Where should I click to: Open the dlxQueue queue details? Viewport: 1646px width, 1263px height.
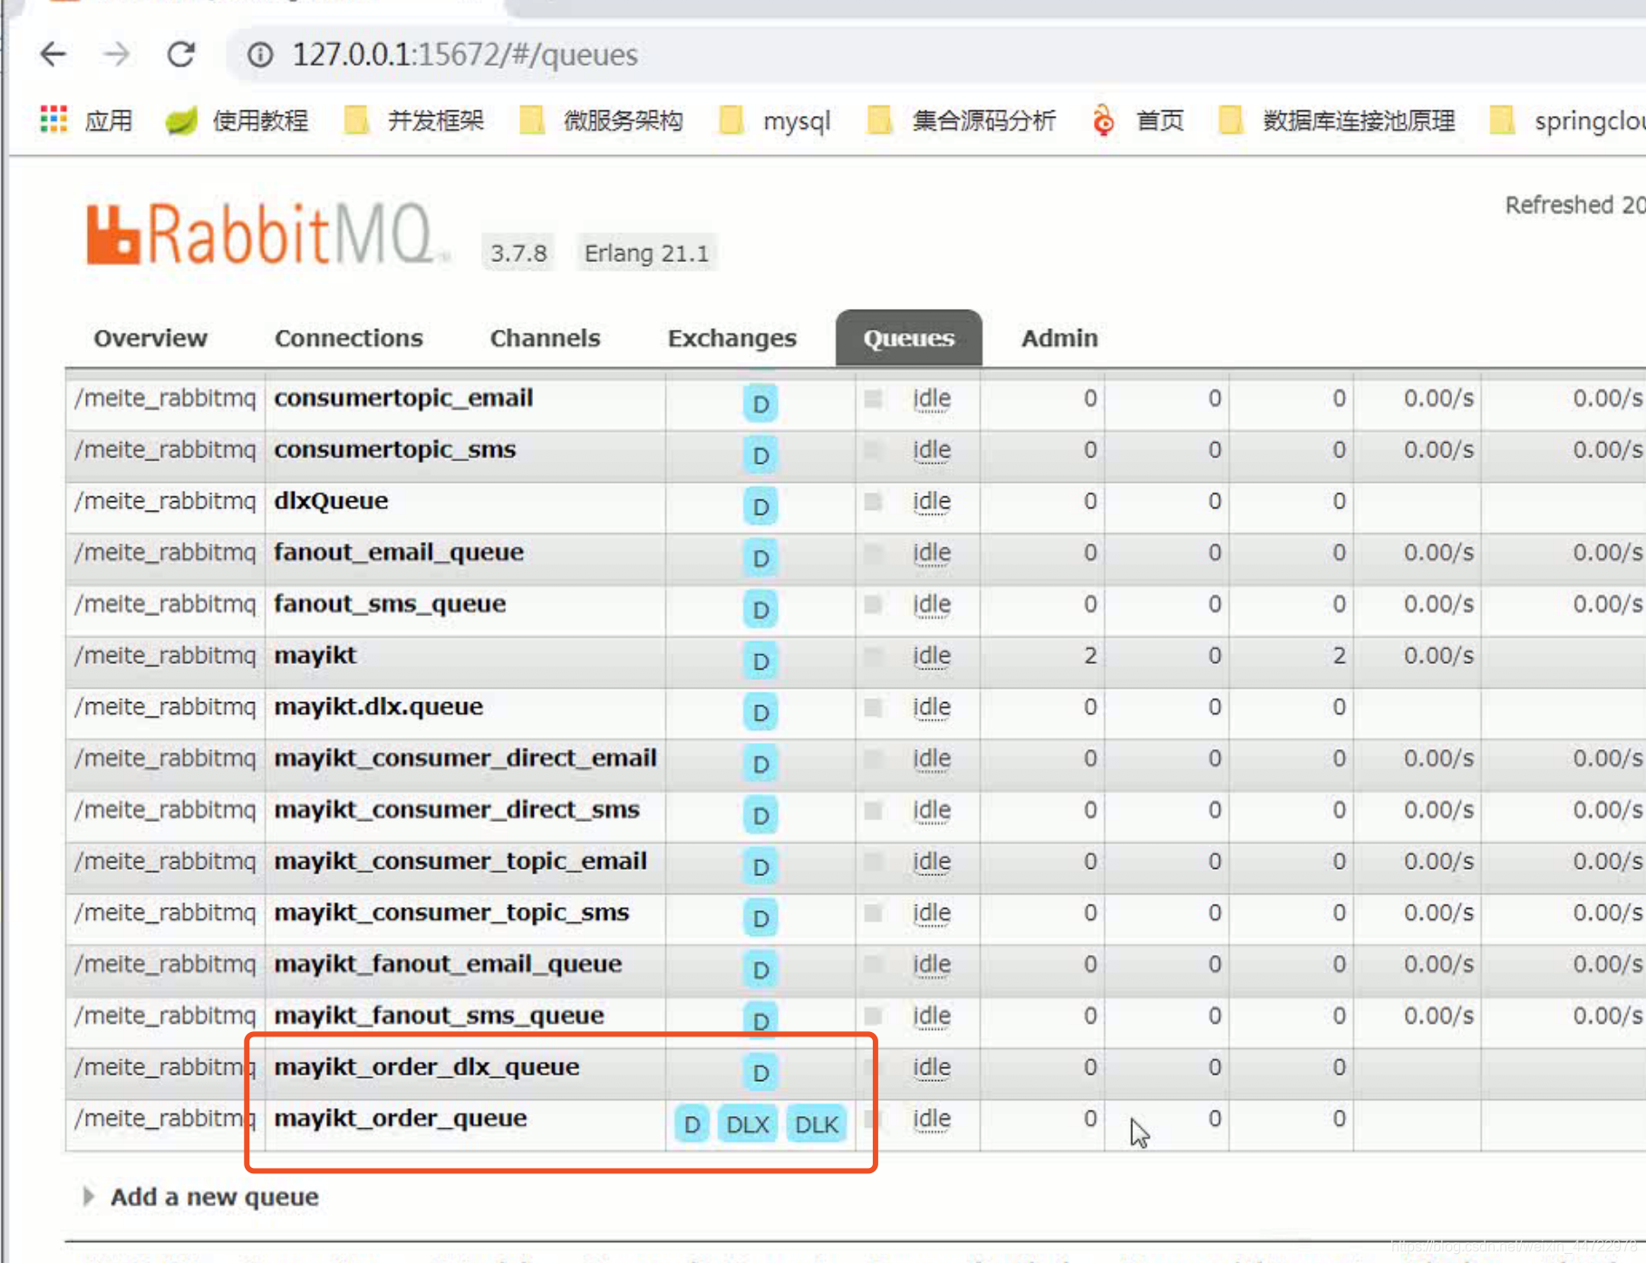[331, 501]
